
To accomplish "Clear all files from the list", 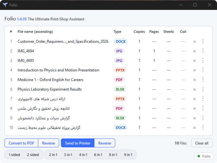I will pyautogui.click(x=202, y=143).
